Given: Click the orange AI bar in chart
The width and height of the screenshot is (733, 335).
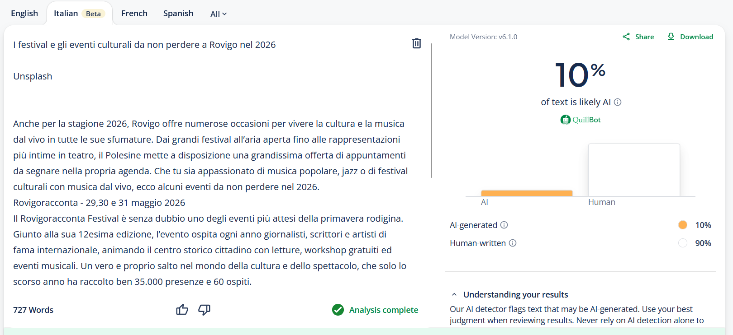Looking at the screenshot, I should coord(527,193).
